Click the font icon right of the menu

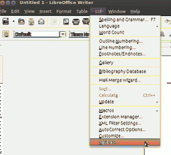pos(163,34)
